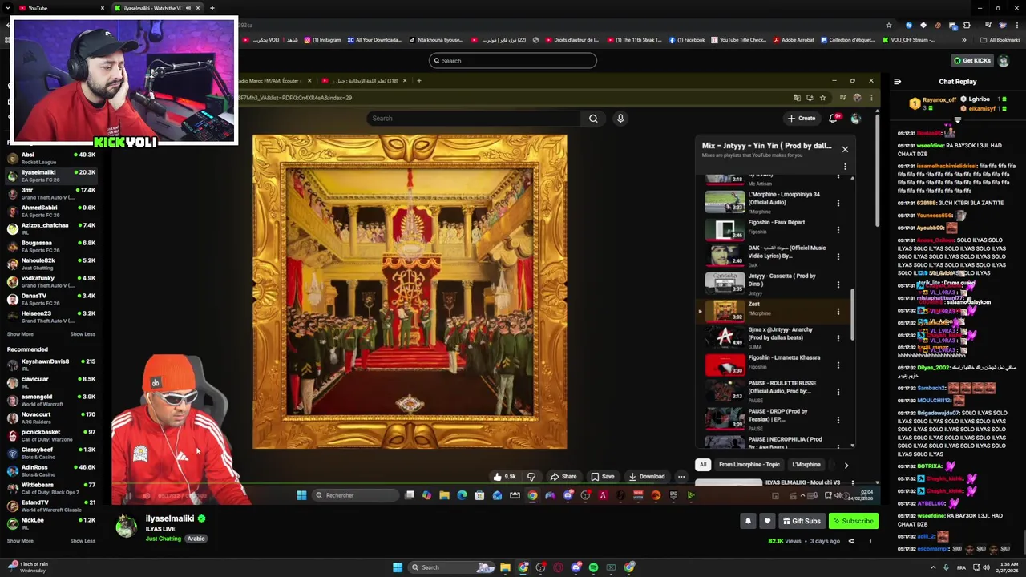The height and width of the screenshot is (577, 1026).
Task: Open the ilyaselmaliki channel avatar
Action: (x=126, y=526)
